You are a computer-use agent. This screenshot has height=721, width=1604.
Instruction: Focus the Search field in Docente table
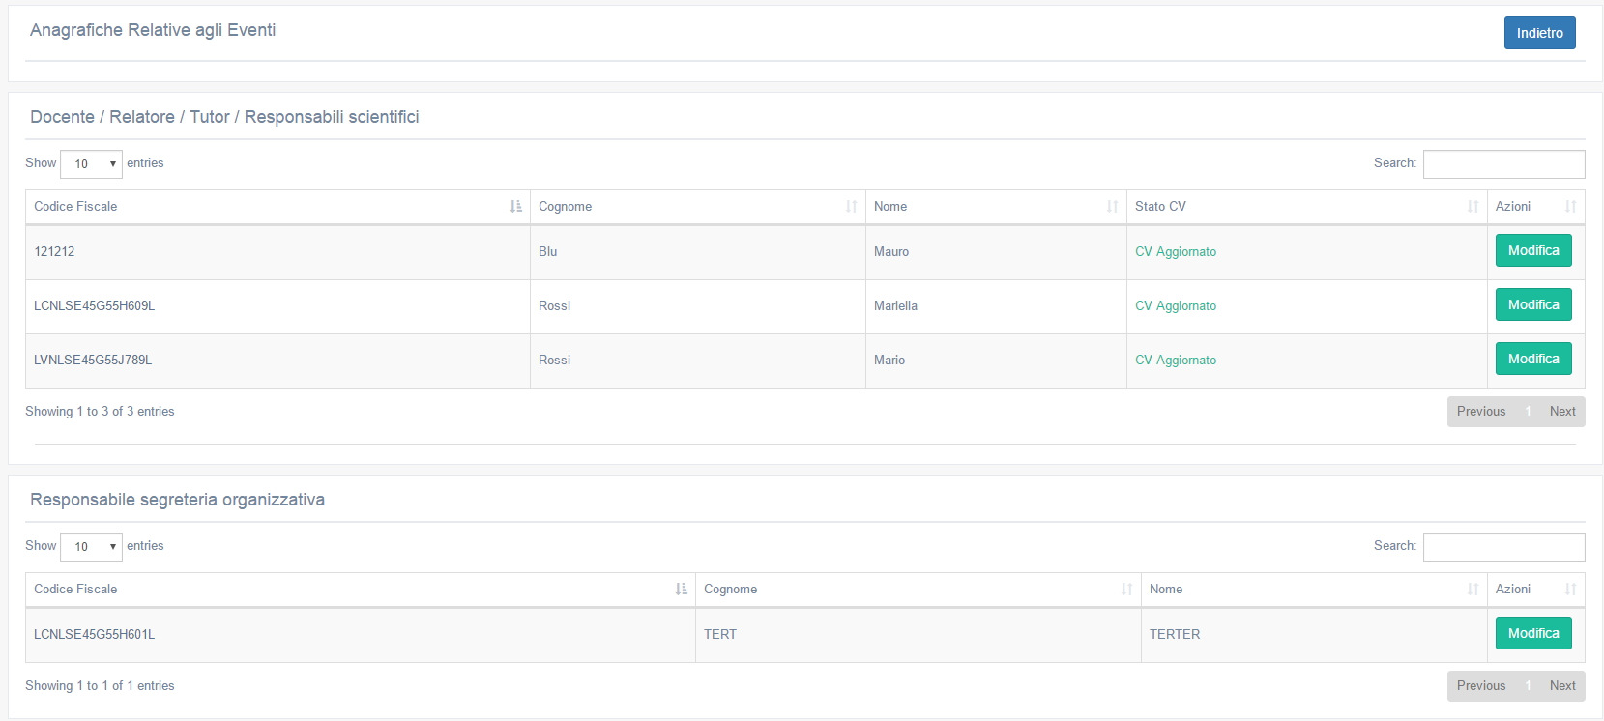click(1503, 164)
